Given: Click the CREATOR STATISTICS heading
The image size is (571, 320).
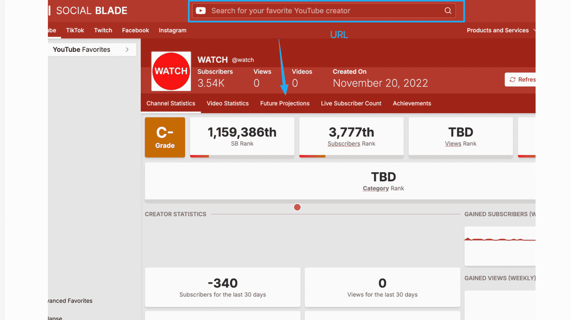Looking at the screenshot, I should click(176, 214).
